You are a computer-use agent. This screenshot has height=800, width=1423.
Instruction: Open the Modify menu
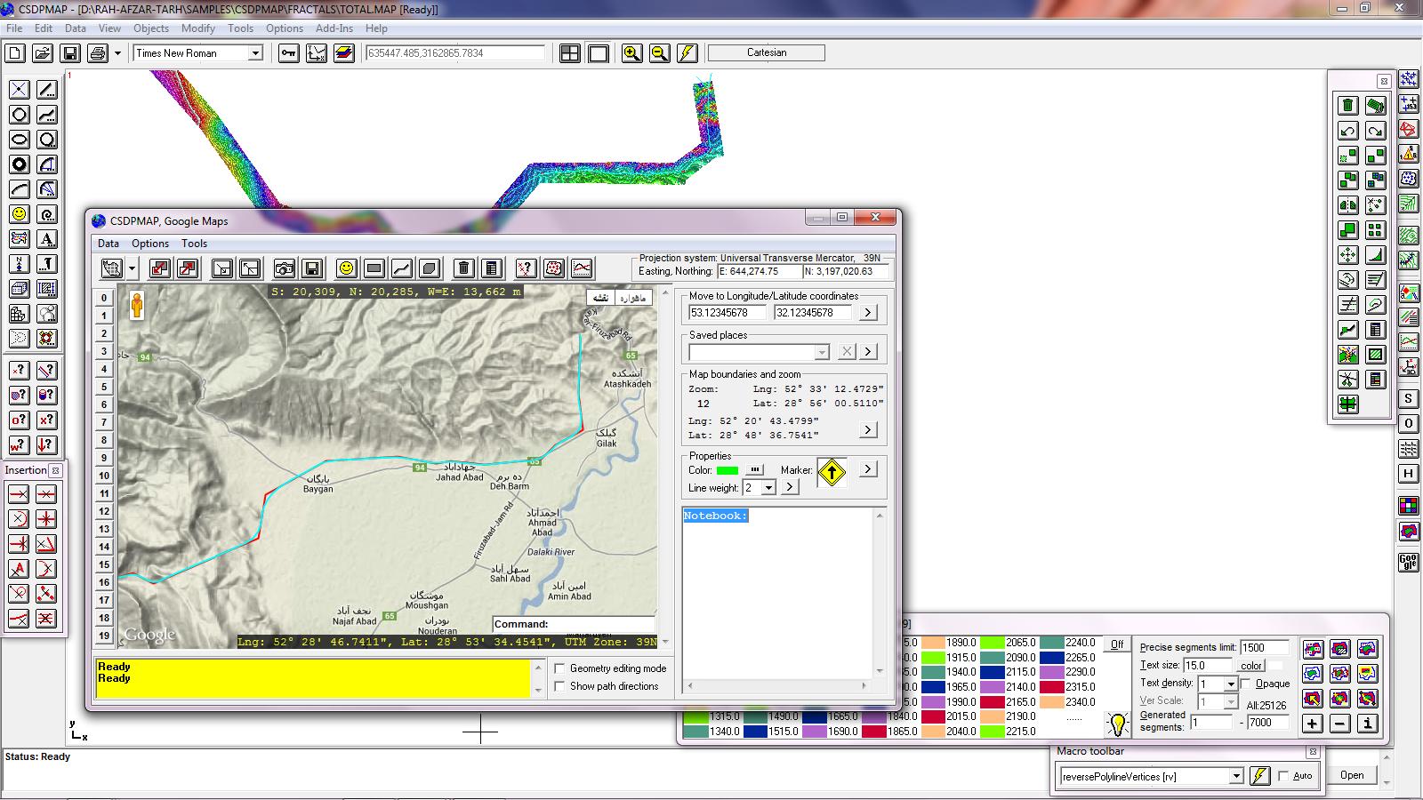[198, 28]
